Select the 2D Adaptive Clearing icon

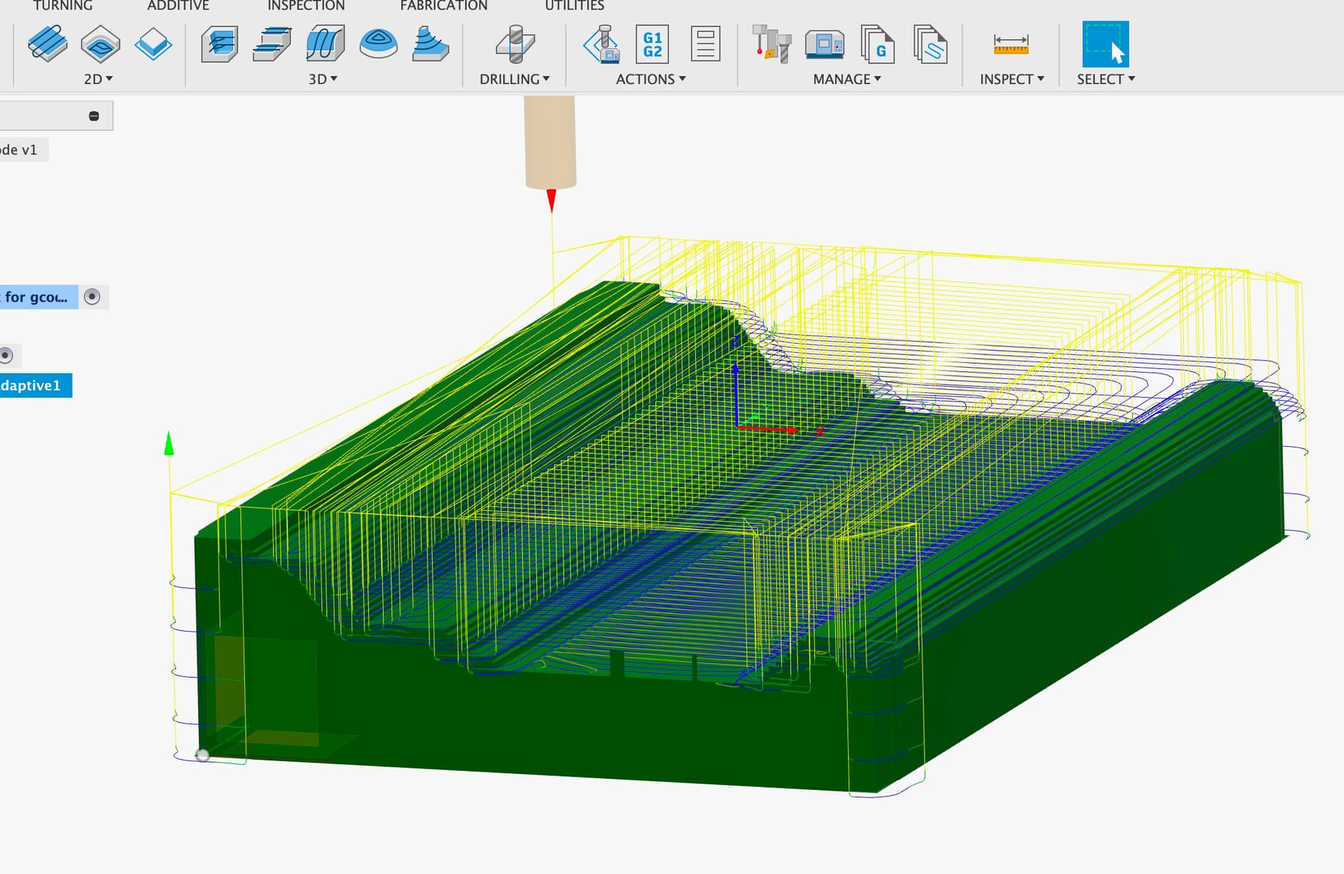pyautogui.click(x=48, y=43)
